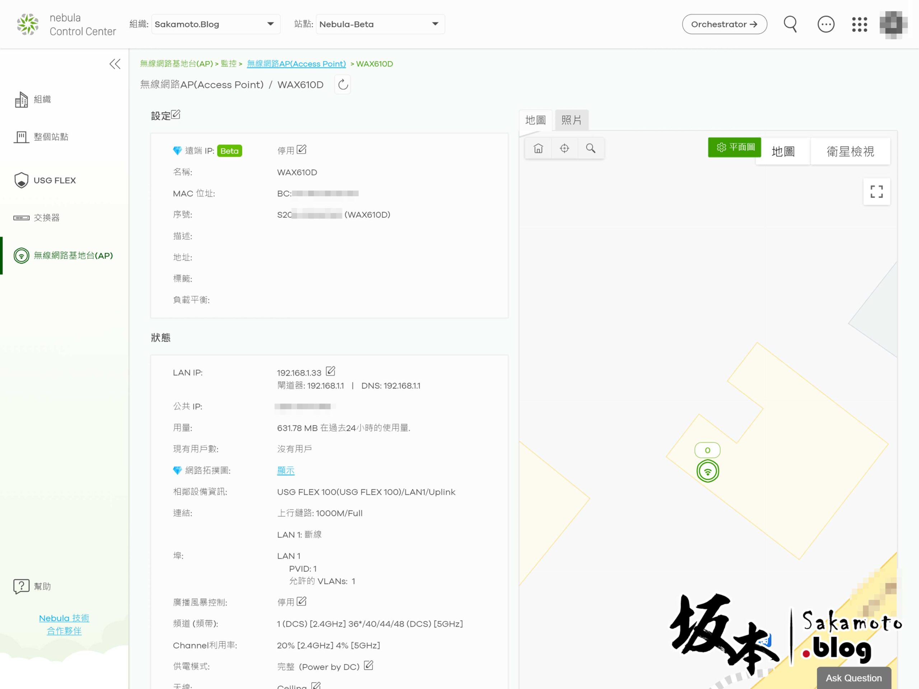919x689 pixels.
Task: Refresh the WAX610D page with reload icon
Action: pos(342,85)
